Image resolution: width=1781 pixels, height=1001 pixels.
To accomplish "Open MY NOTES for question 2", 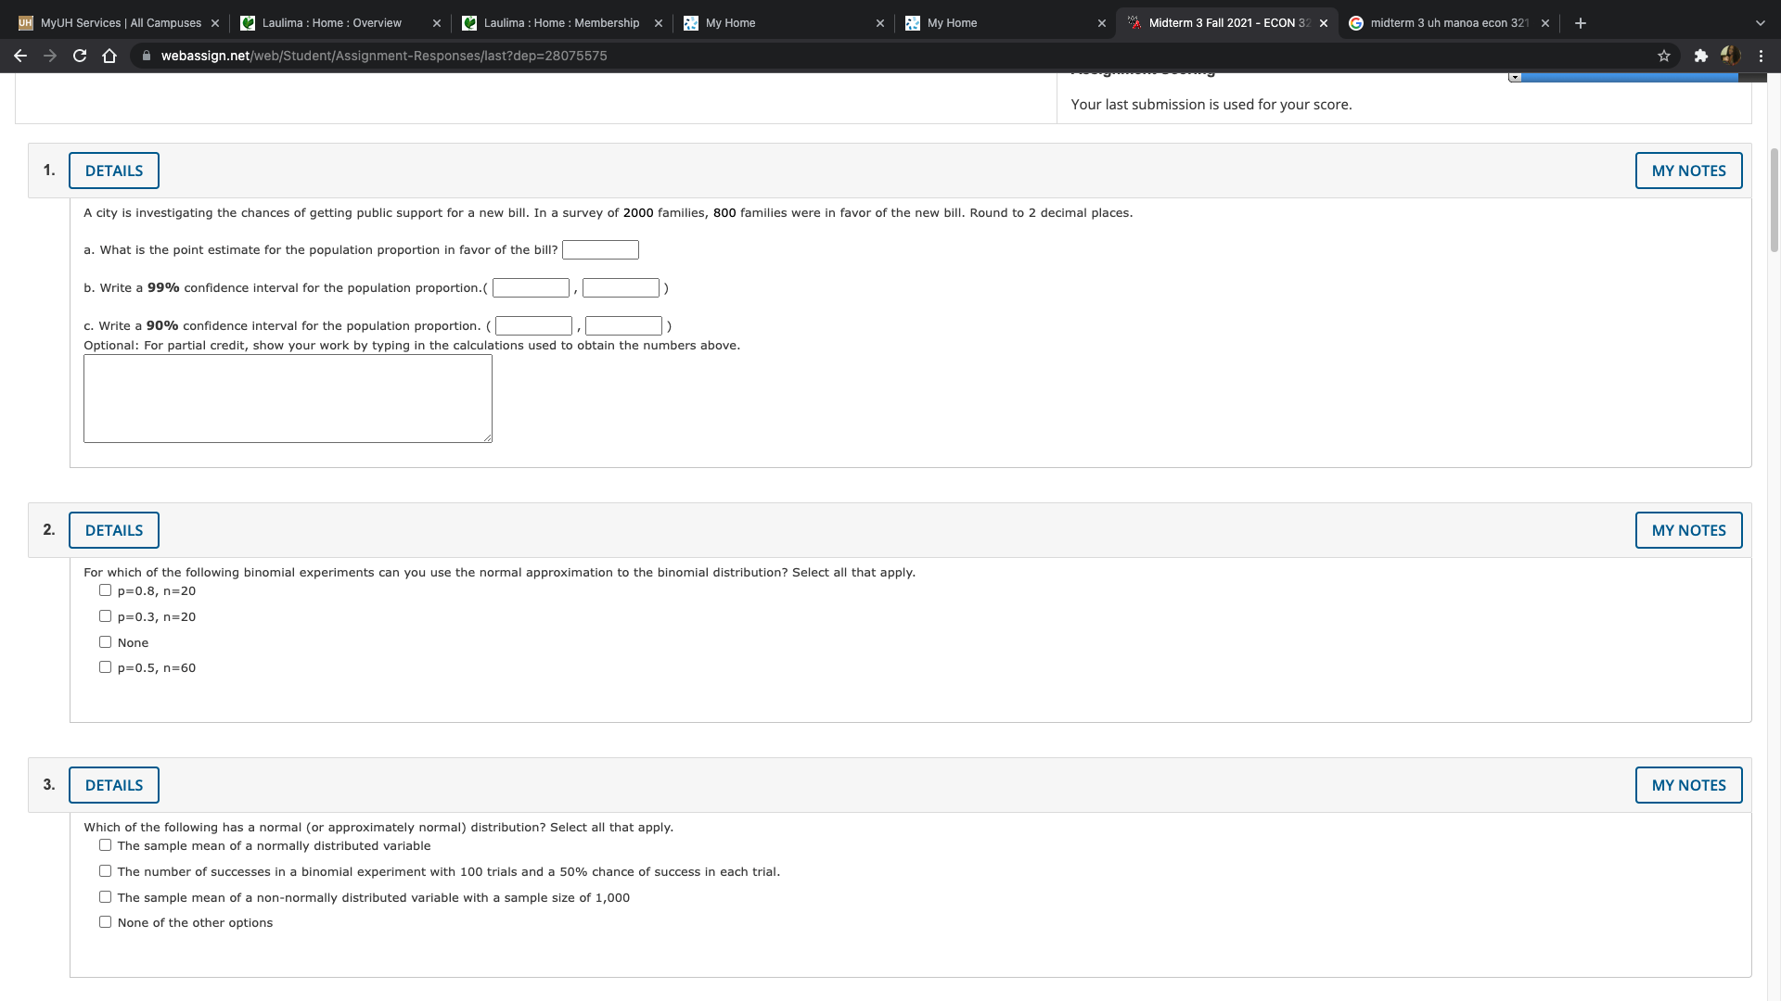I will pyautogui.click(x=1688, y=530).
